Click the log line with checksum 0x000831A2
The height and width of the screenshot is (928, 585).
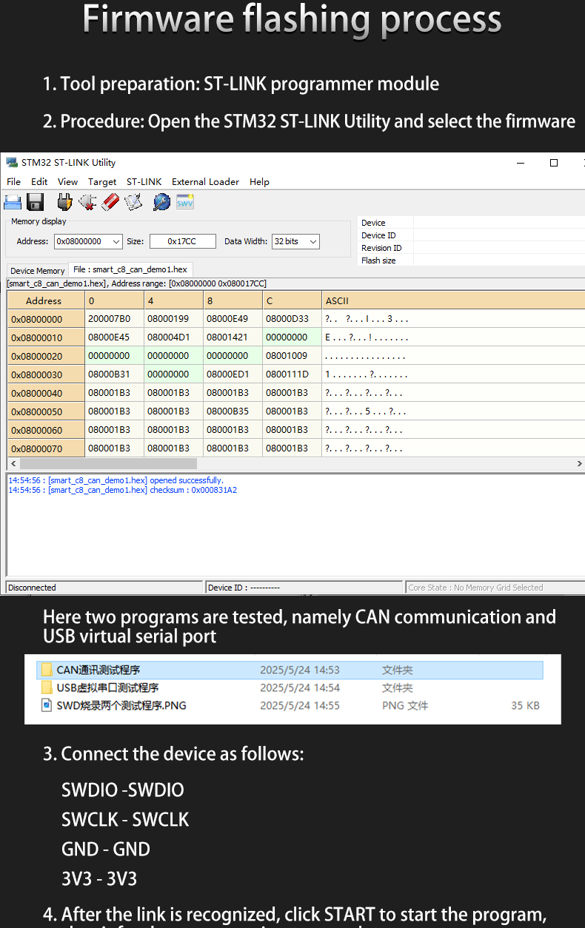point(123,490)
